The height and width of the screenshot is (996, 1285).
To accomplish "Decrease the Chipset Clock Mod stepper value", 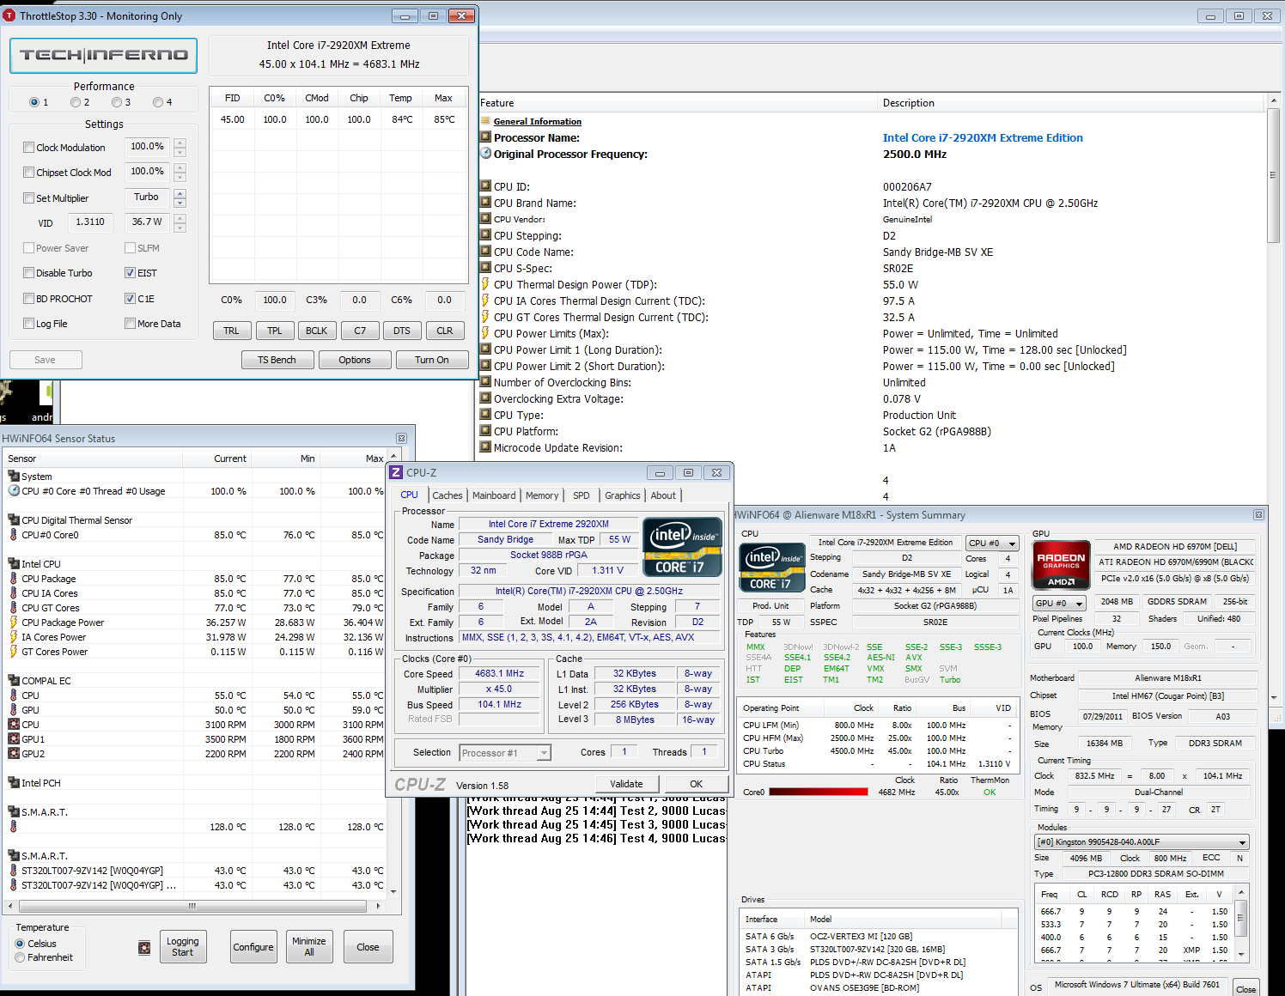I will [x=180, y=178].
